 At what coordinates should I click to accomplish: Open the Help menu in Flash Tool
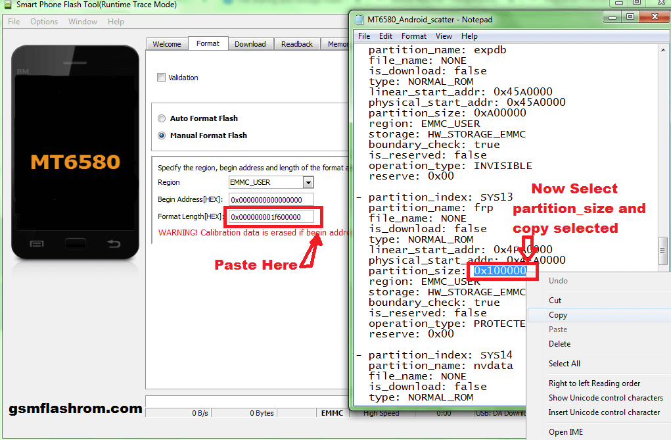[116, 22]
